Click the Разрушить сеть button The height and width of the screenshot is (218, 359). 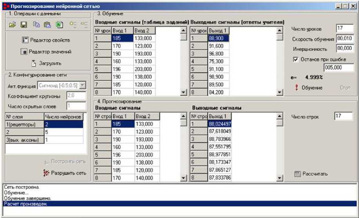[65, 173]
